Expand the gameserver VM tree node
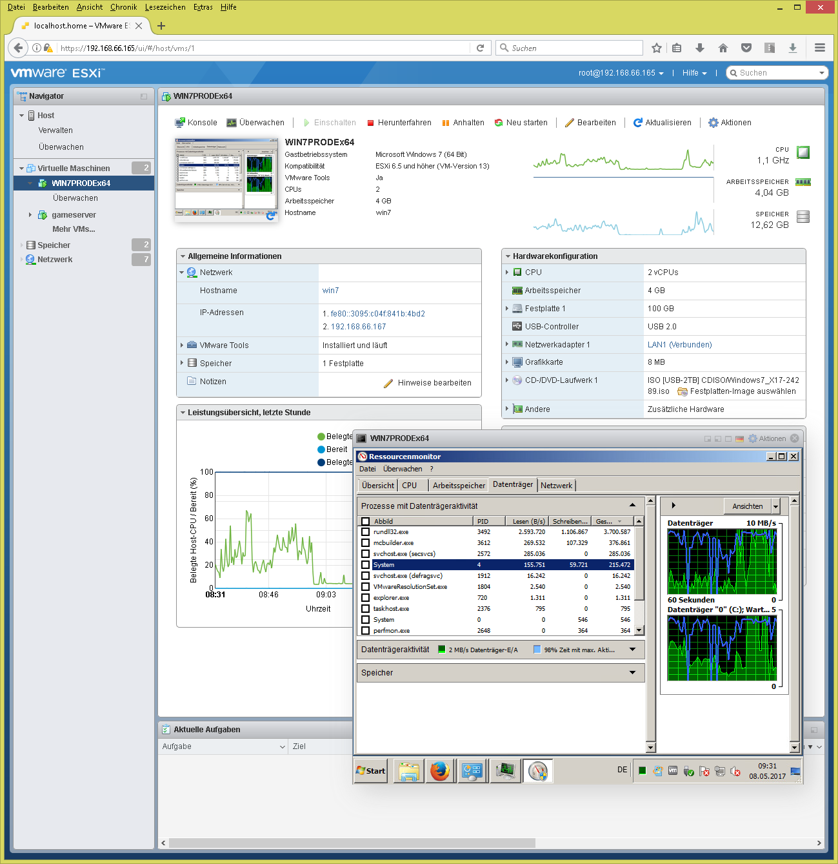This screenshot has height=864, width=838. pos(30,215)
